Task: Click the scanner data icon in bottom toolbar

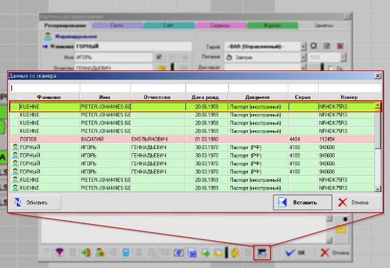Action: coord(262,252)
